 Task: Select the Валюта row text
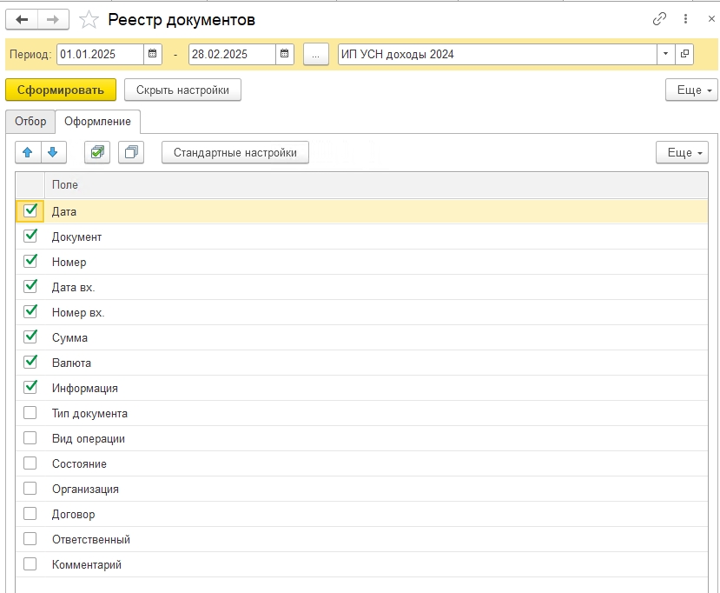click(x=71, y=363)
